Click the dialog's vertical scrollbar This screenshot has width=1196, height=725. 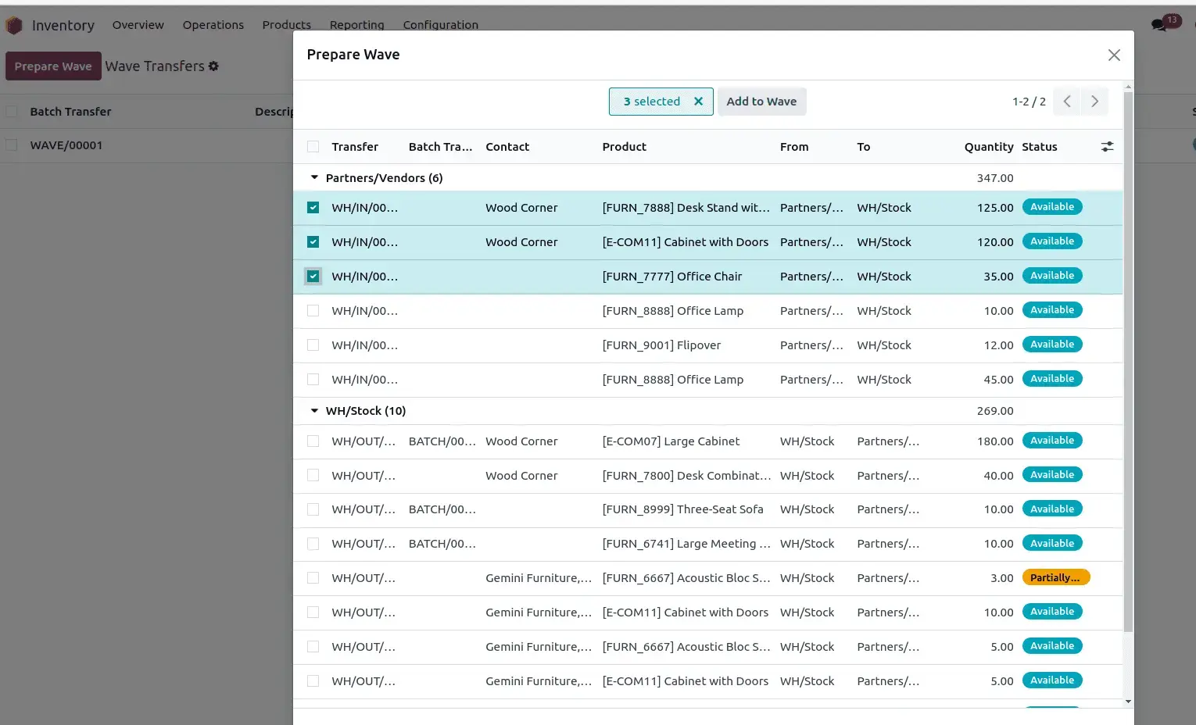pyautogui.click(x=1128, y=359)
